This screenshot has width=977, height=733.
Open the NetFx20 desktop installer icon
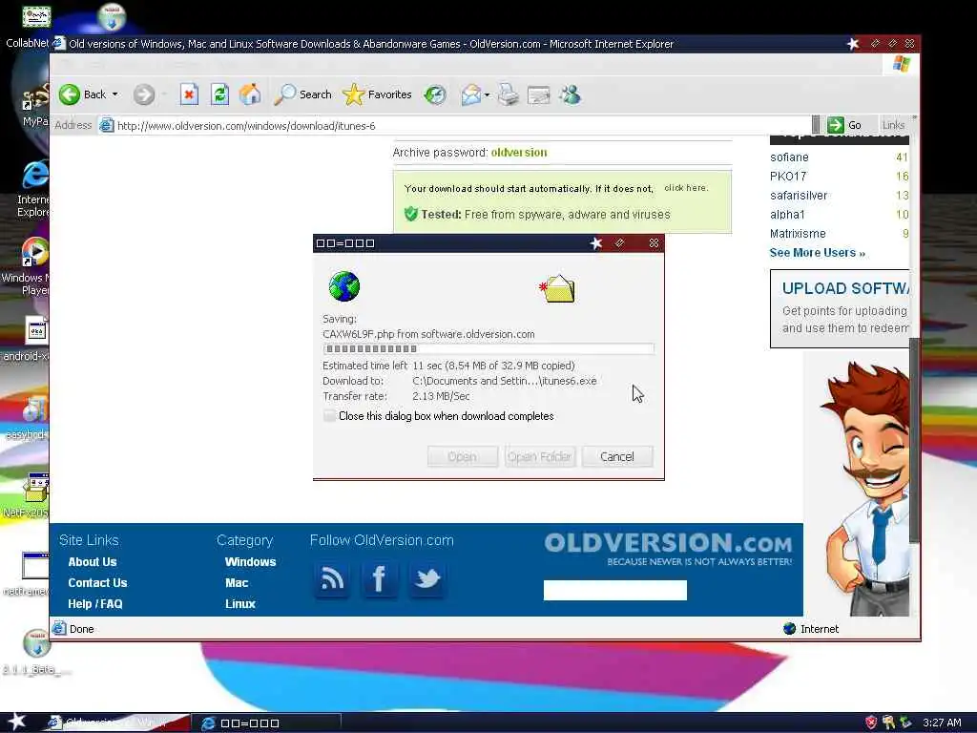pos(26,496)
